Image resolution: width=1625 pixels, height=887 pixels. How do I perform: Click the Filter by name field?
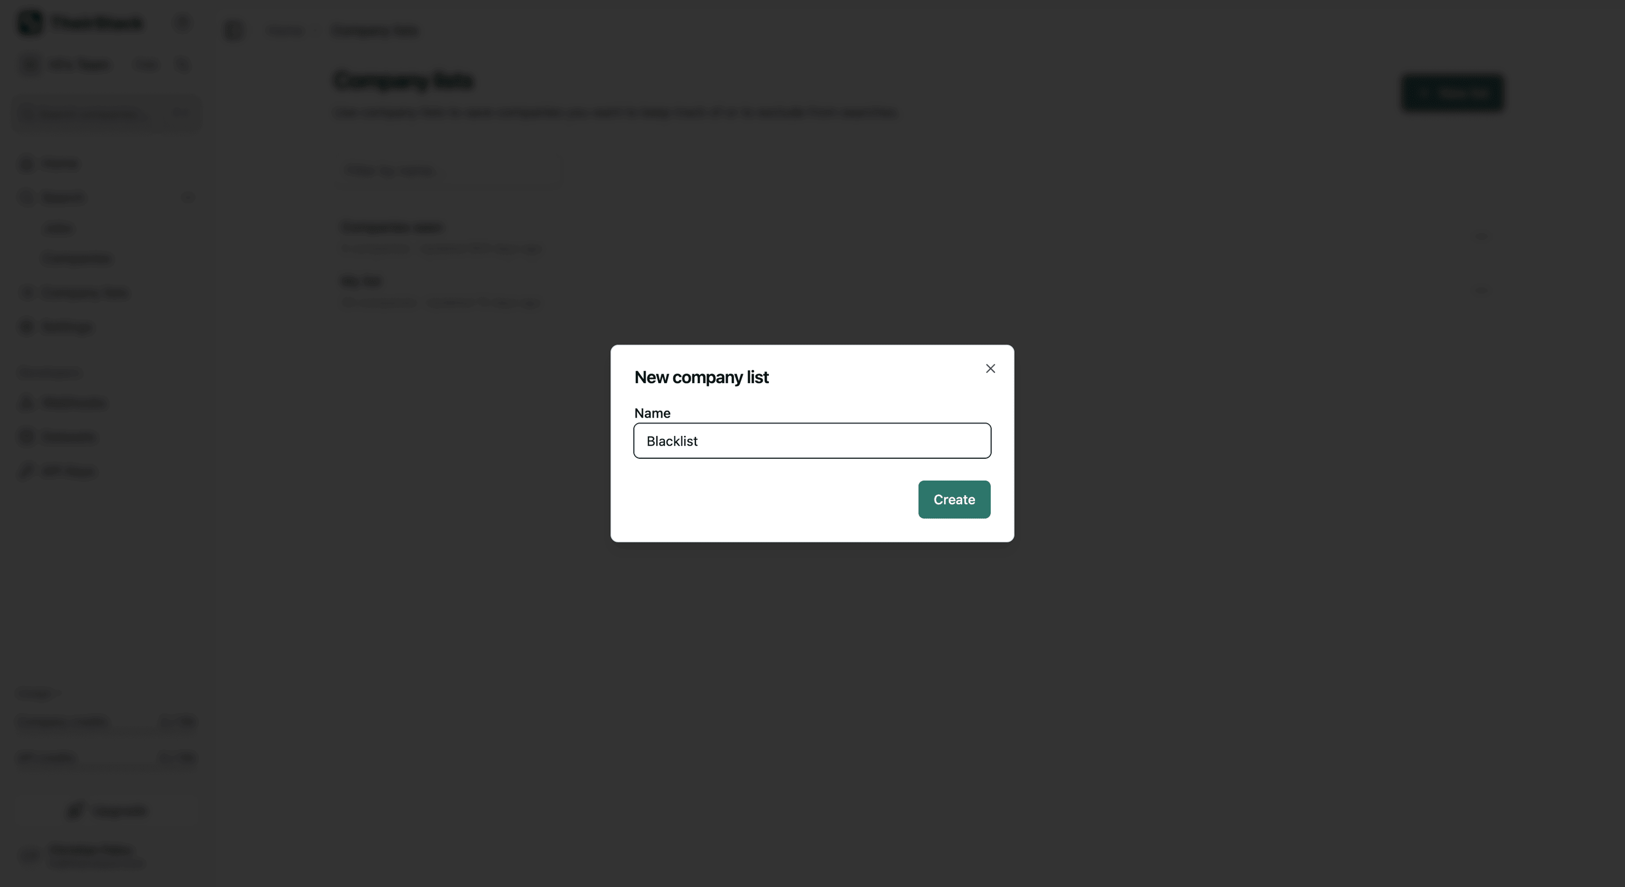(448, 170)
